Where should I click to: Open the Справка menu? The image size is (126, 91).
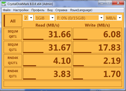61,10
